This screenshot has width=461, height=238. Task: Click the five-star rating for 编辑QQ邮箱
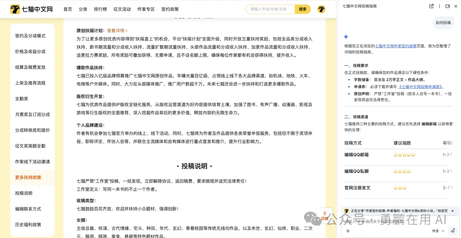tap(405, 154)
